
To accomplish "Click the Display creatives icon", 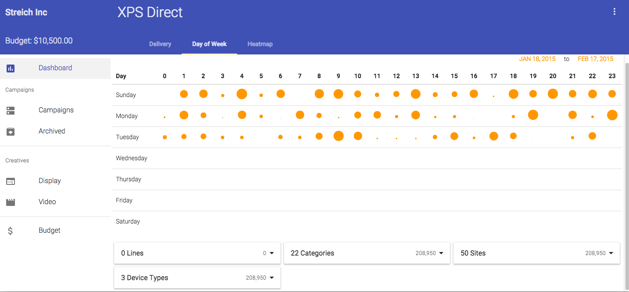I will [x=11, y=181].
